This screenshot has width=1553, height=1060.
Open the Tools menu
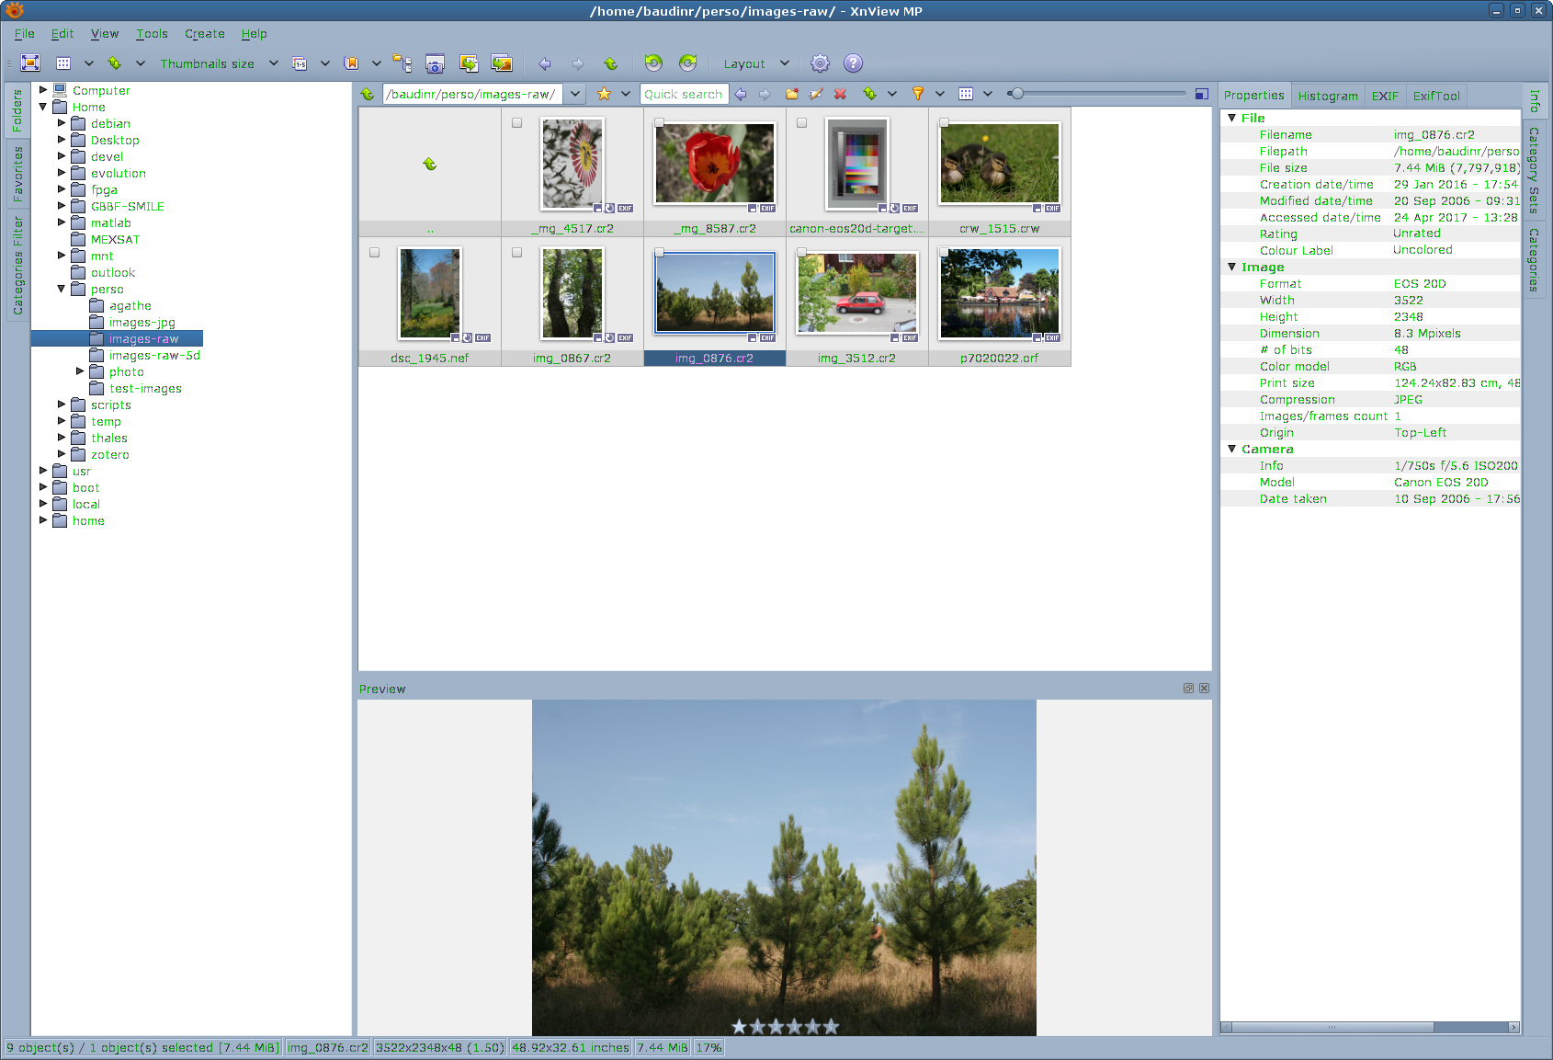(x=152, y=34)
